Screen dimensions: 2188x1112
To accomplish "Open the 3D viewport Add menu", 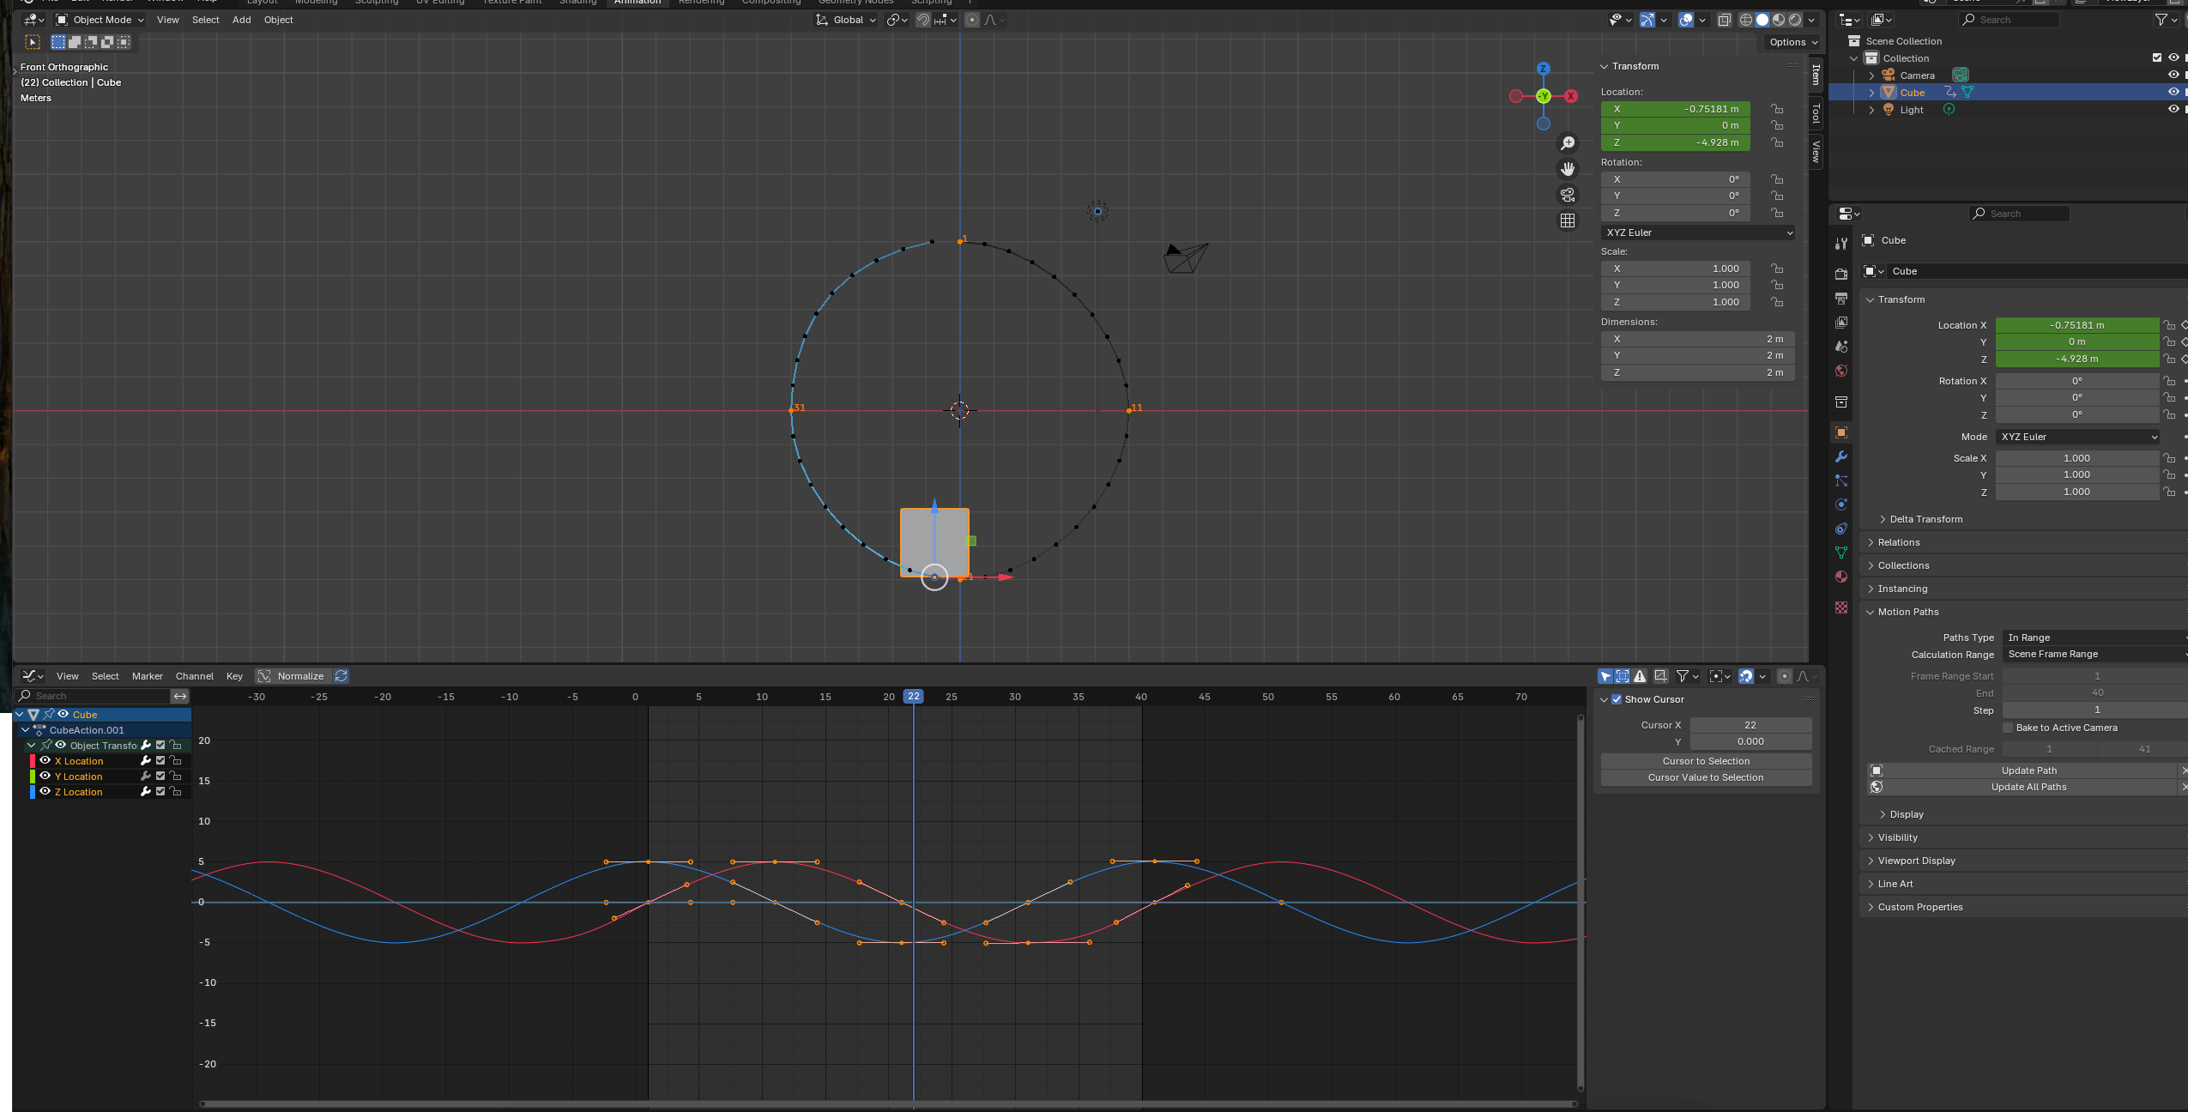I will click(242, 20).
